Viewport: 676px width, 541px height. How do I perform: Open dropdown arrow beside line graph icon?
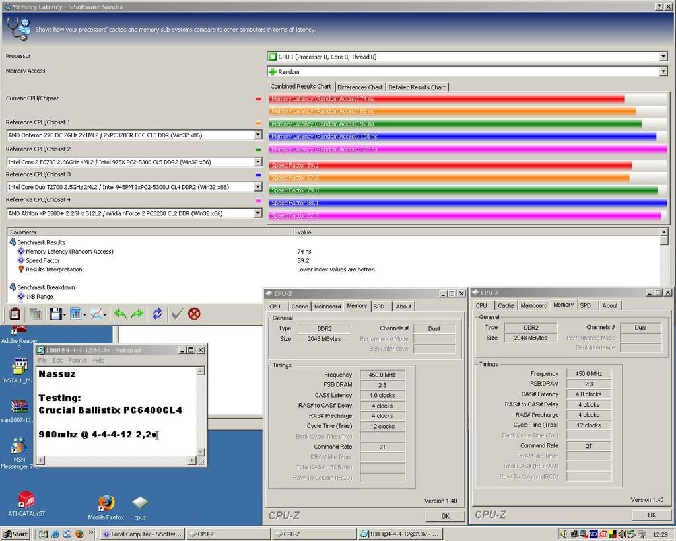click(x=105, y=315)
